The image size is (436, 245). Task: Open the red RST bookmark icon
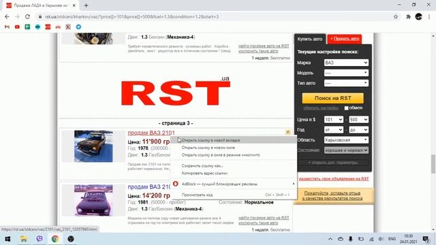click(48, 27)
